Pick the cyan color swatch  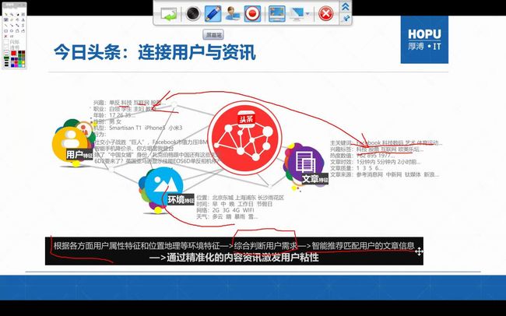[x=19, y=65]
